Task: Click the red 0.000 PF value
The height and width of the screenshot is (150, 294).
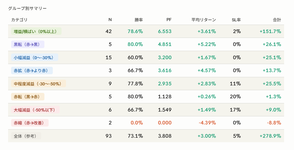Action: (165, 123)
